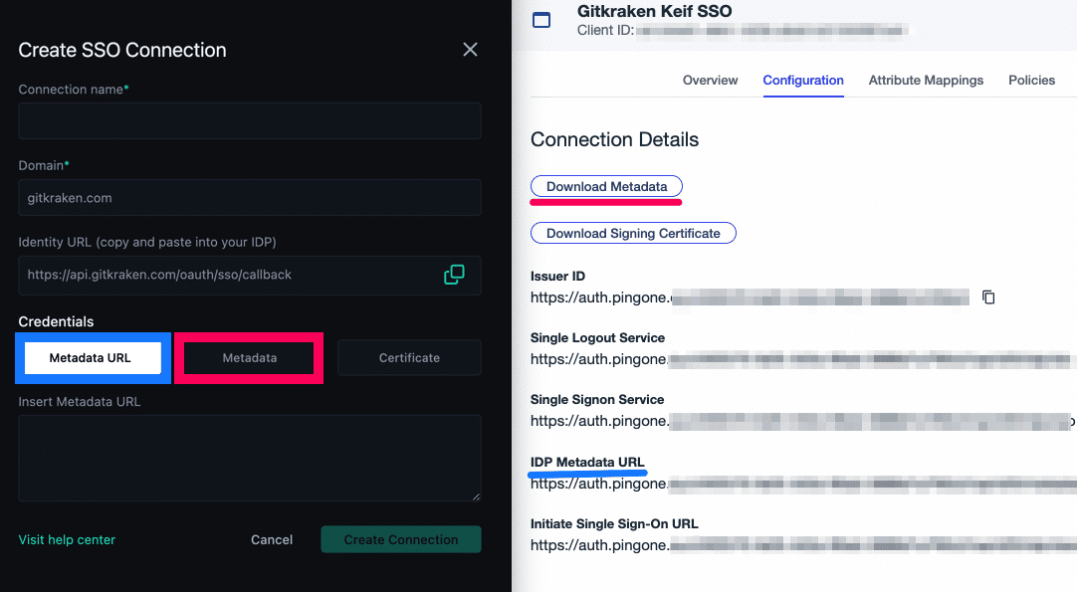The width and height of the screenshot is (1077, 592).
Task: Select the Certificate credentials option
Action: click(409, 358)
